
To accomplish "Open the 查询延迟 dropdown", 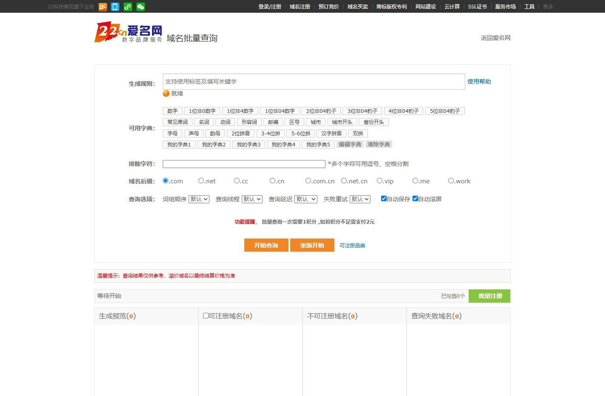I will pyautogui.click(x=306, y=199).
